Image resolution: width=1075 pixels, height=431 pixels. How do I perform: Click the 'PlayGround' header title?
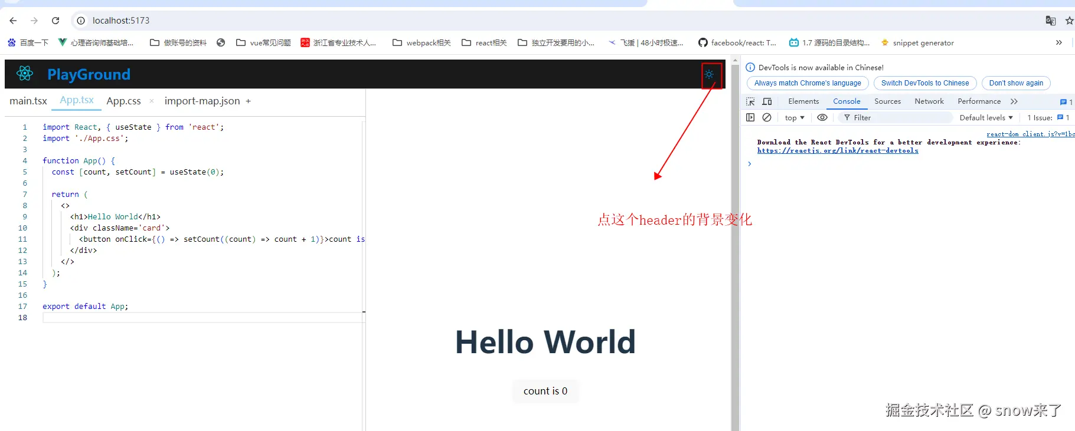click(x=89, y=74)
